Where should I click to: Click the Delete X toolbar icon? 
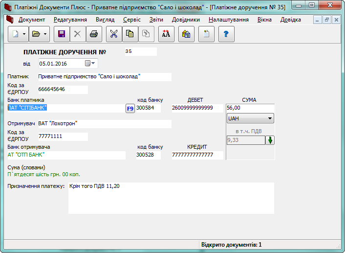77,34
